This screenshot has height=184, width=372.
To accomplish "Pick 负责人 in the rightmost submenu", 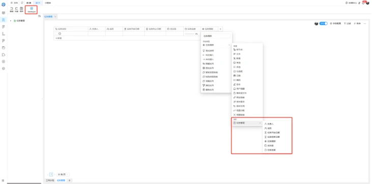I will pyautogui.click(x=269, y=124).
